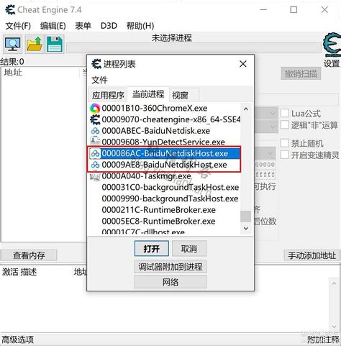
Task: Select 00009AE8-BaiduNetdiskHost.exe process
Action: [165, 165]
